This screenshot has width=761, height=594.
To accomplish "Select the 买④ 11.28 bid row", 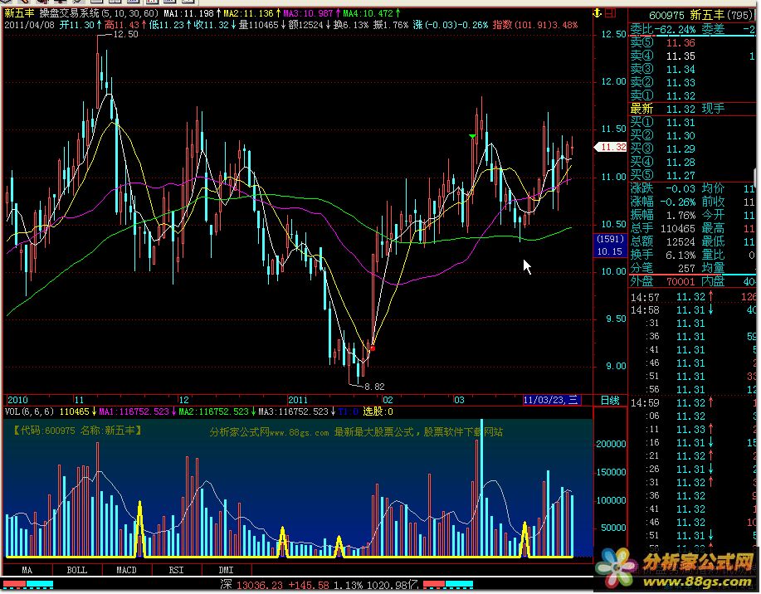I will (693, 162).
